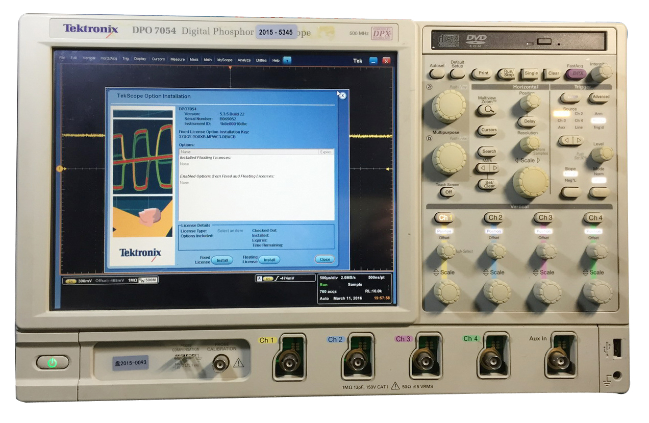Click the Default Setup front panel button
649x423 pixels.
pos(457,73)
